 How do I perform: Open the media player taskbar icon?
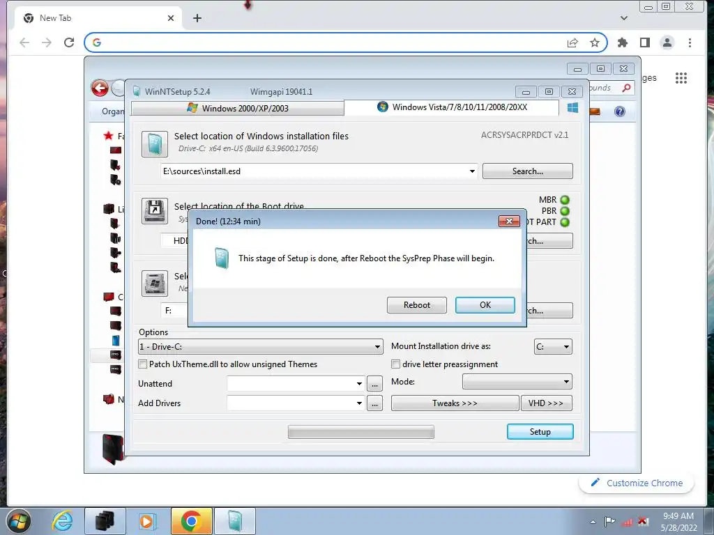pyautogui.click(x=147, y=521)
